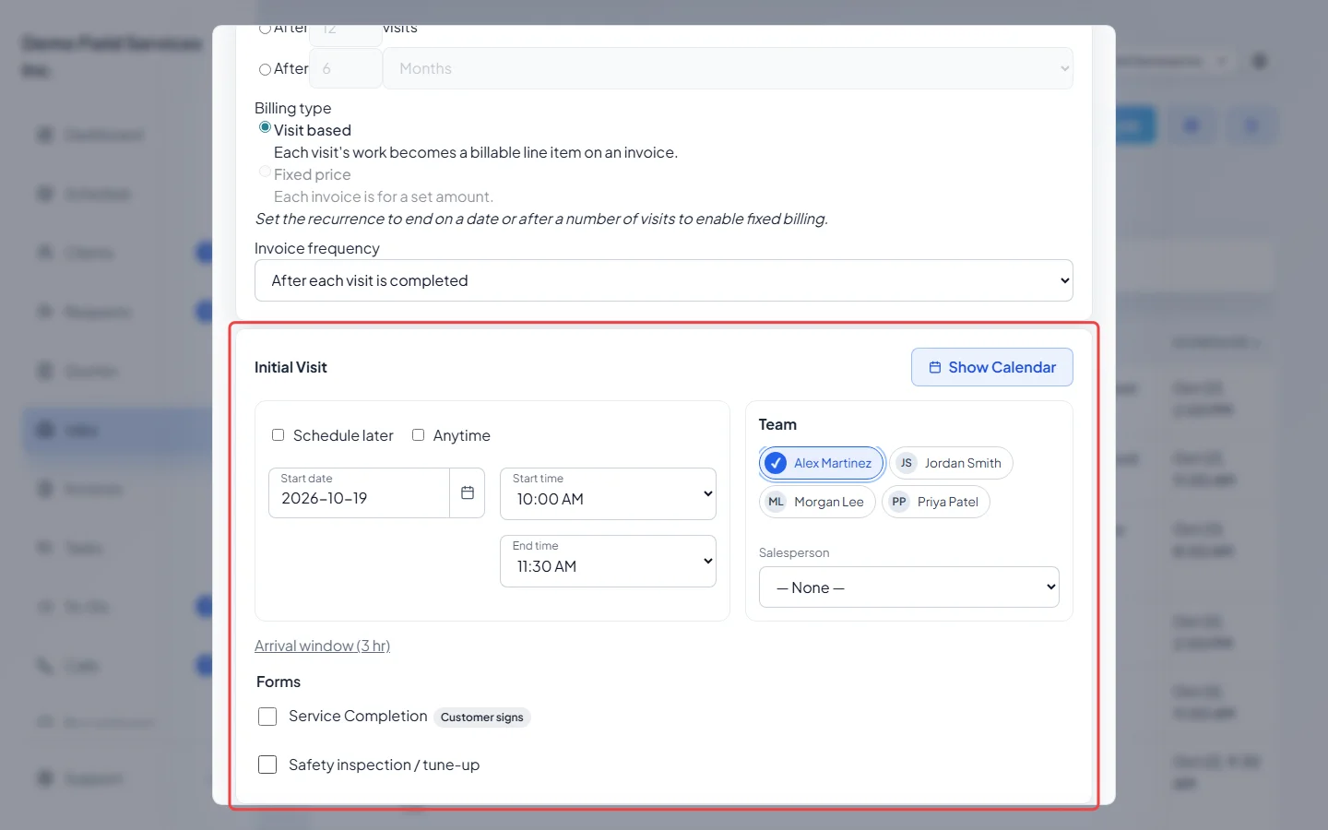Screen dimensions: 1328x830
Task: Open the Start time dropdown
Action: (608, 493)
